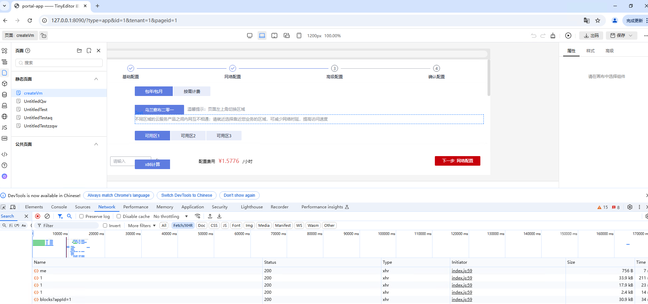The width and height of the screenshot is (648, 304).
Task: Click the page lock icon beside createVm
Action: (43, 36)
